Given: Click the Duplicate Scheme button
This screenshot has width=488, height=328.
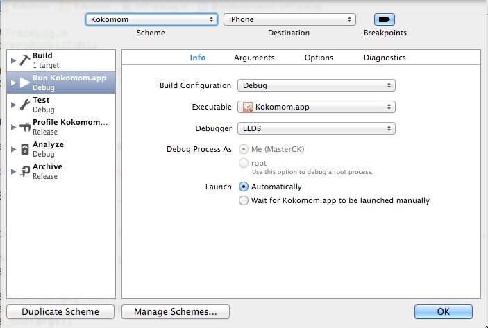Looking at the screenshot, I should (60, 311).
